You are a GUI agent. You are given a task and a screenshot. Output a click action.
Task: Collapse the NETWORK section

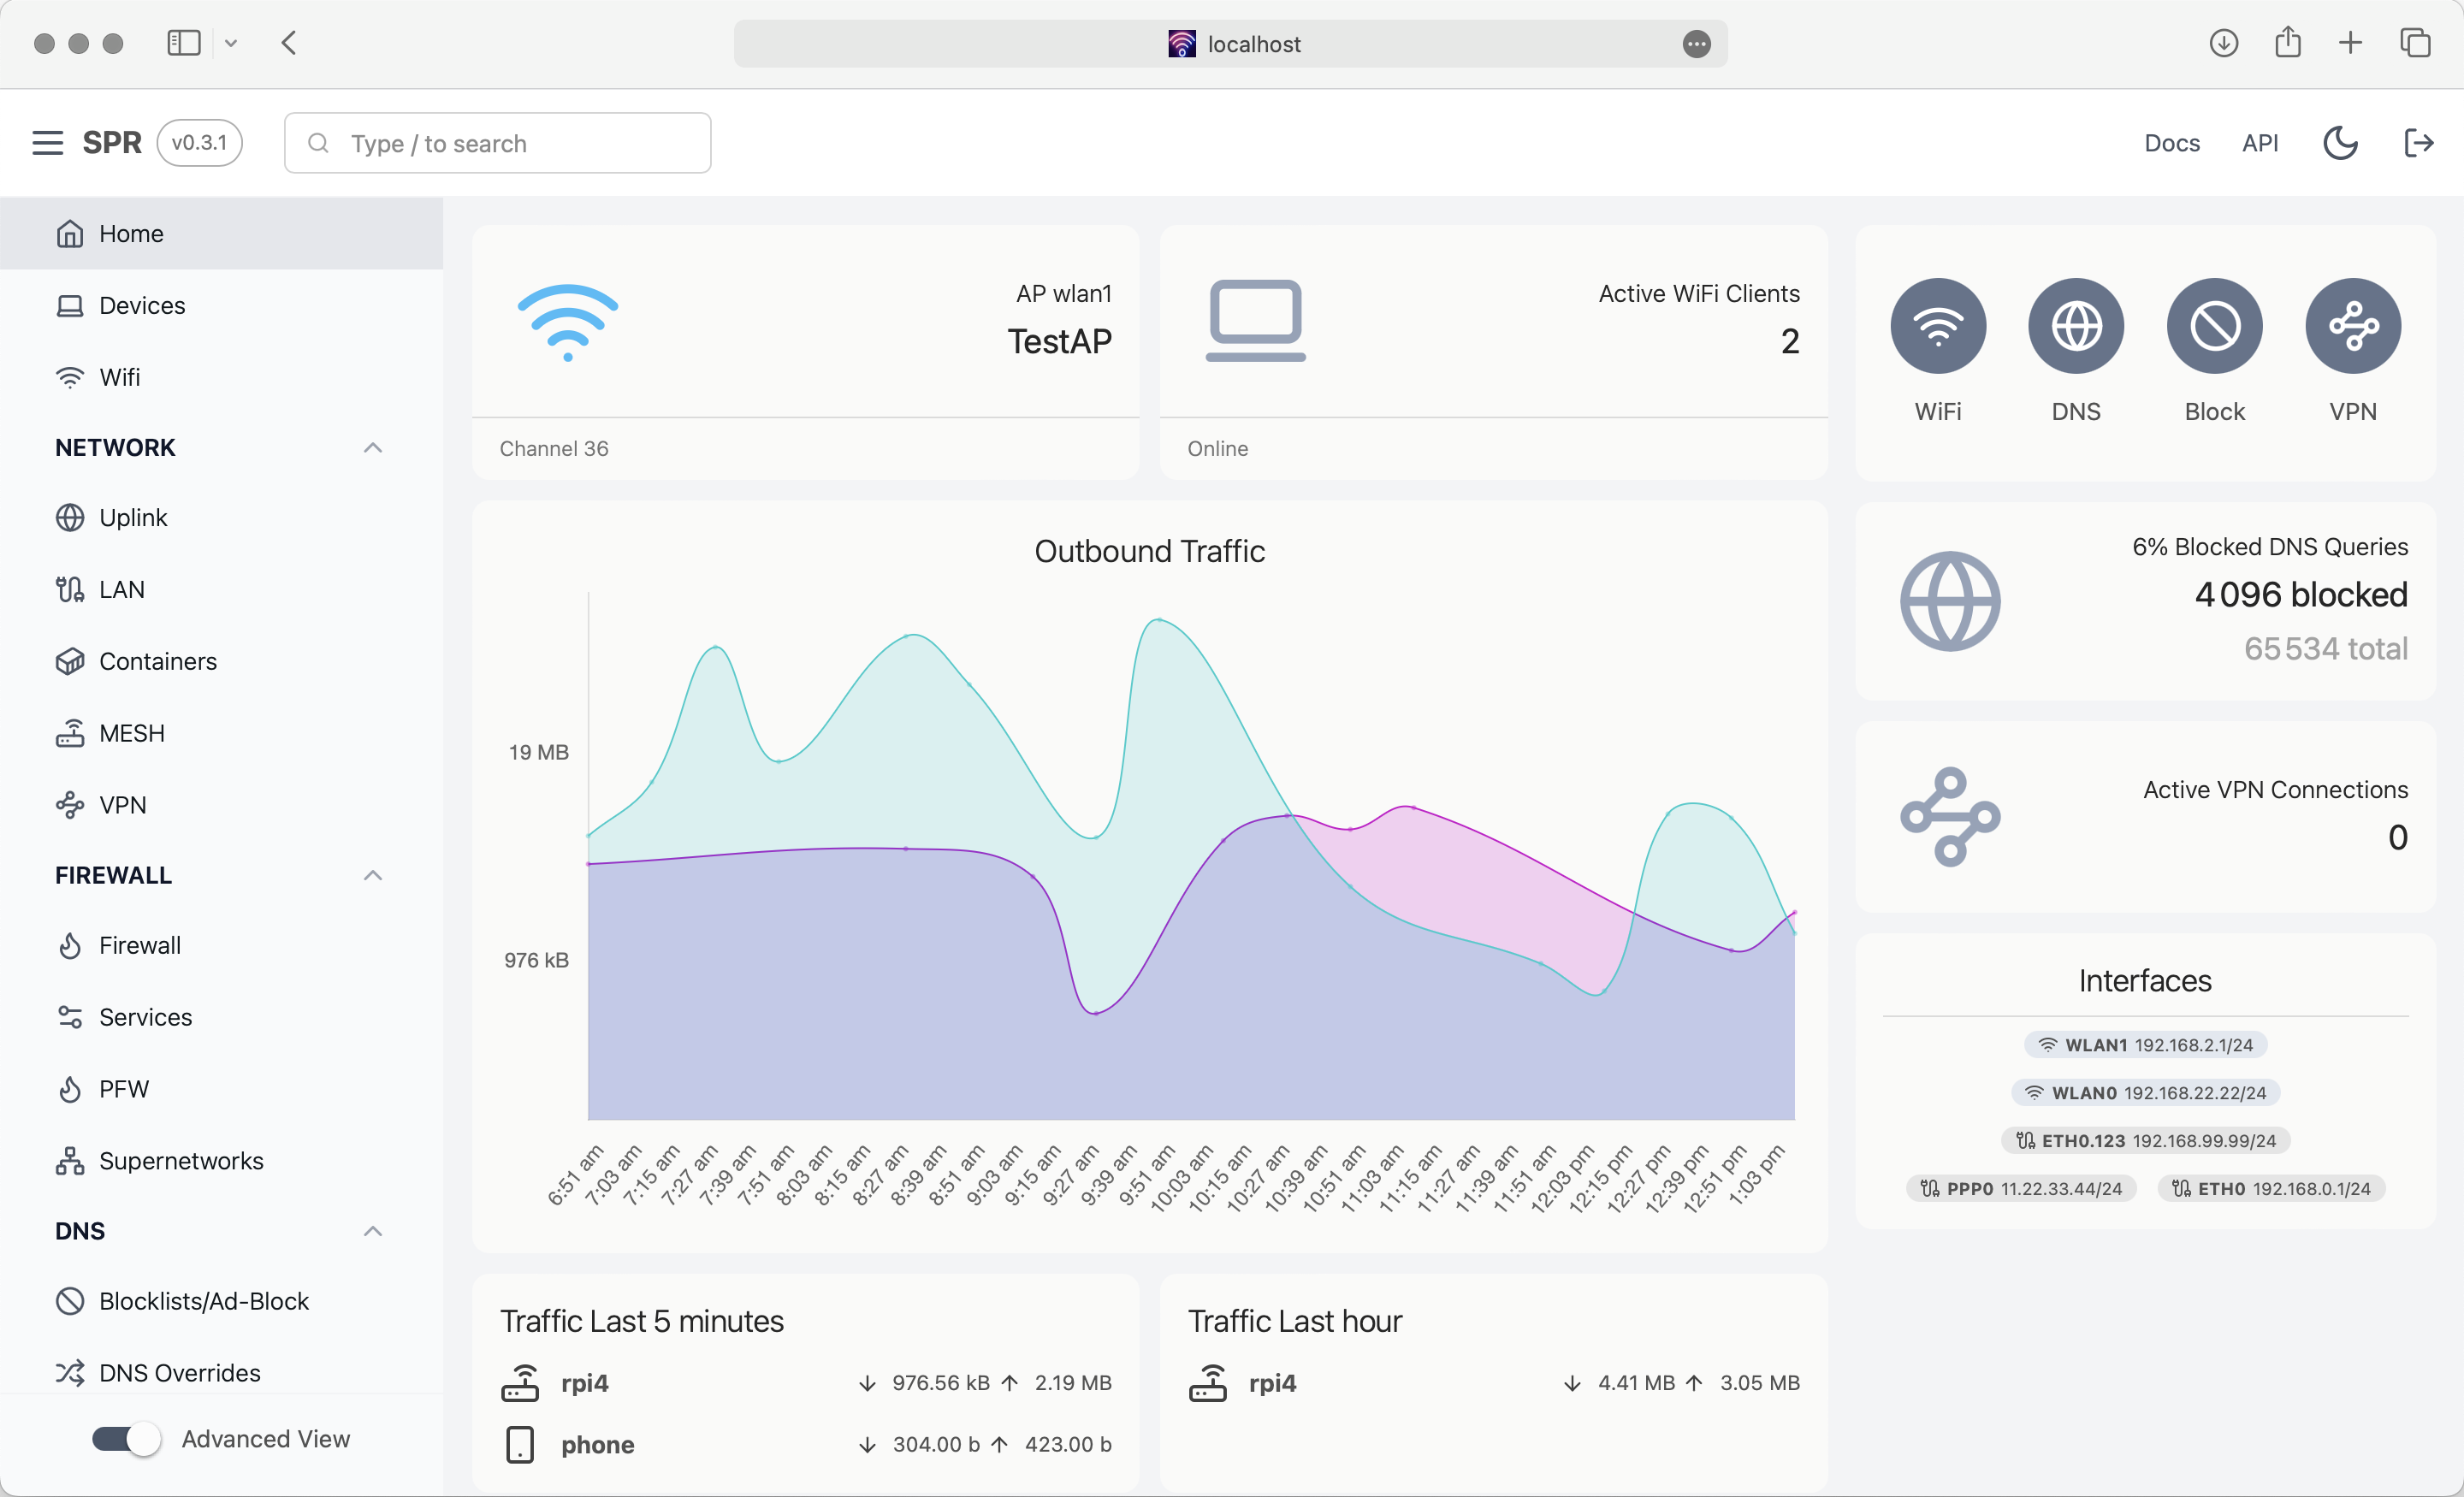[372, 447]
